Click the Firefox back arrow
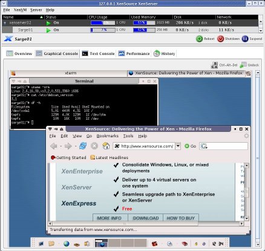 pyautogui.click(x=54, y=146)
